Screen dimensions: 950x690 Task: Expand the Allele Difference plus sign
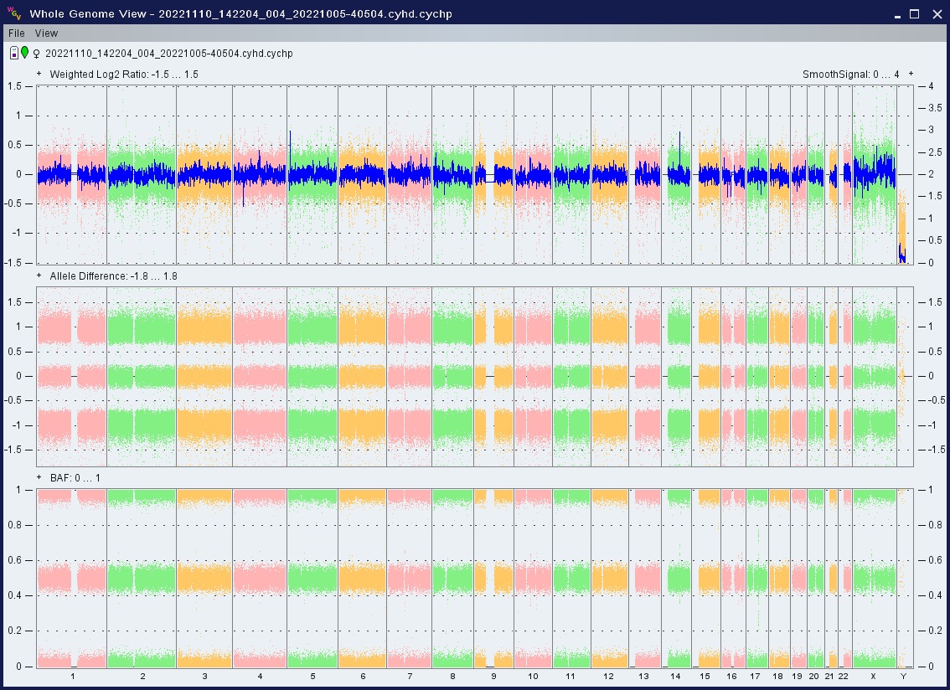(x=39, y=275)
